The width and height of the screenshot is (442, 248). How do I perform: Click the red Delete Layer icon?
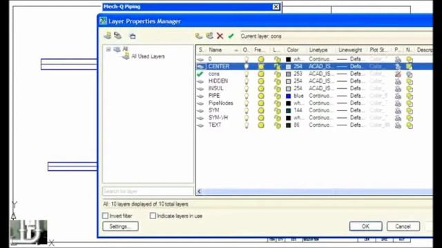(x=220, y=36)
